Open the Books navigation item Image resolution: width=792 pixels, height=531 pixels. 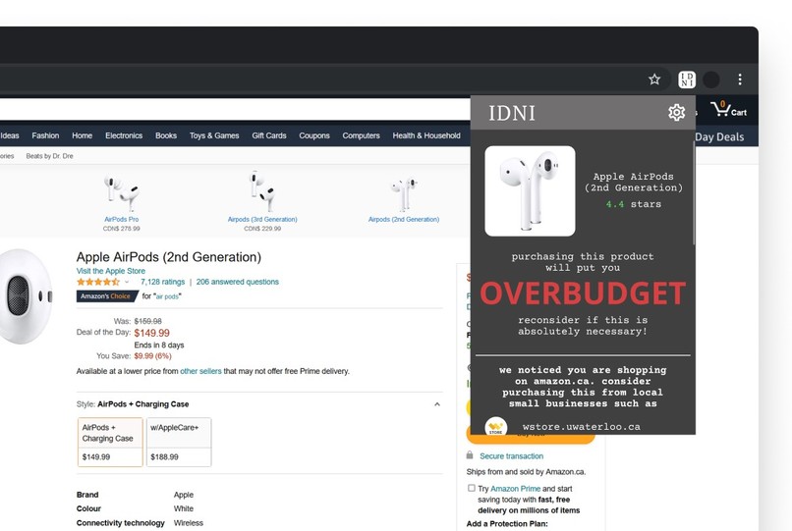pos(166,135)
